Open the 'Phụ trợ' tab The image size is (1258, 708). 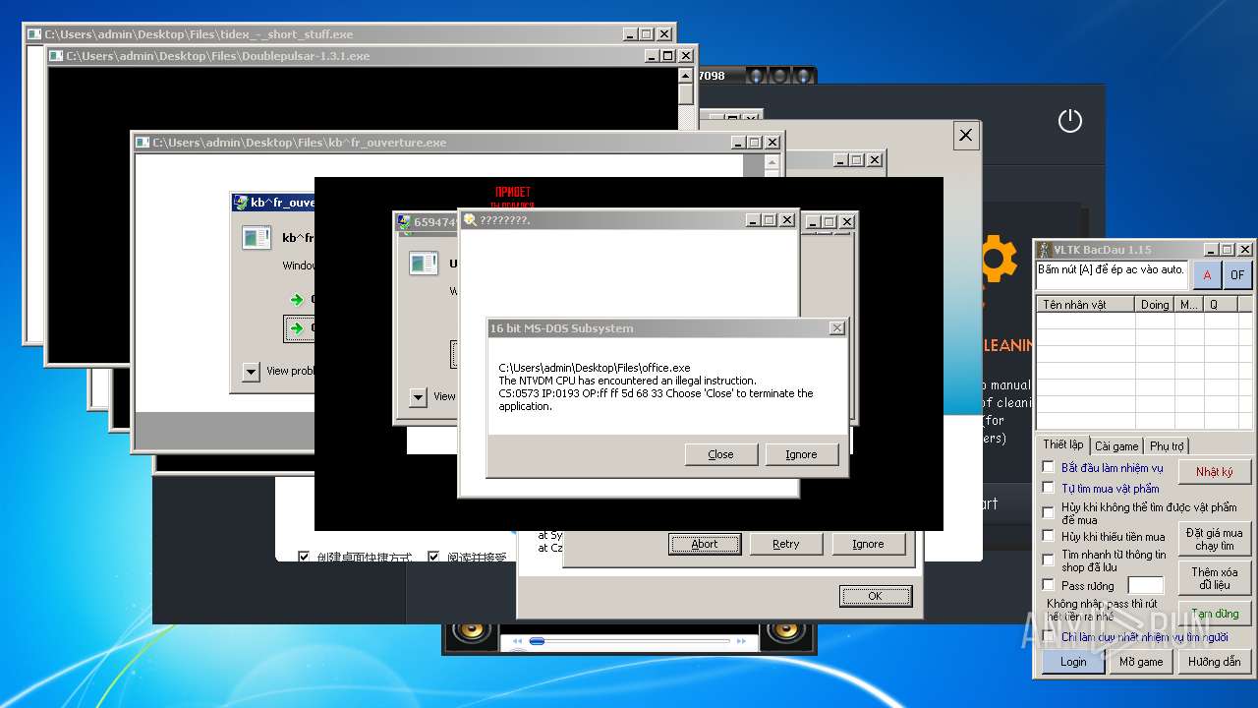pyautogui.click(x=1167, y=445)
